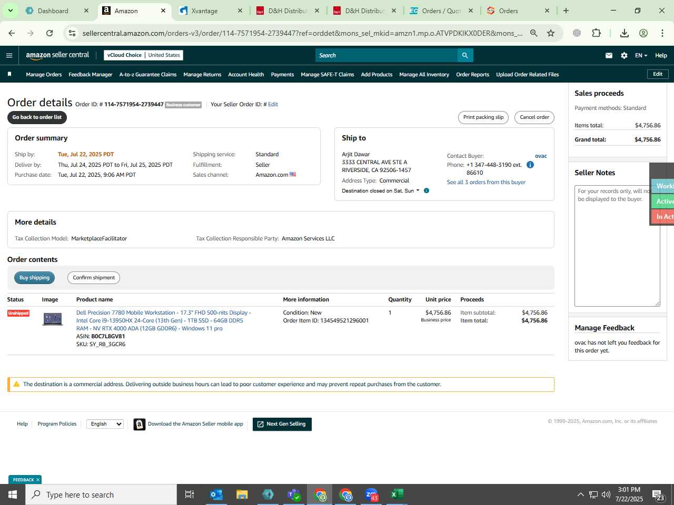Open Chrome three-dot menu
674x505 pixels.
coord(662,33)
